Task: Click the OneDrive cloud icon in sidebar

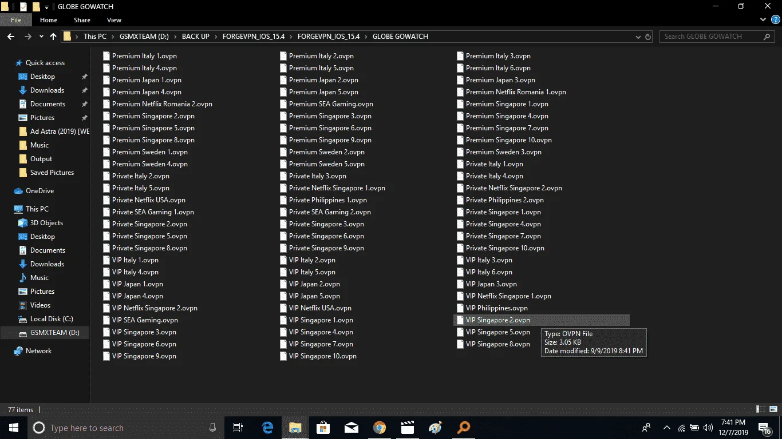Action: [18, 191]
